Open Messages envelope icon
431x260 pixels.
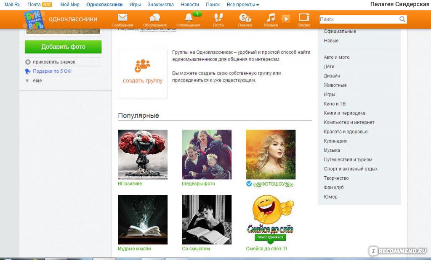[x=122, y=18]
